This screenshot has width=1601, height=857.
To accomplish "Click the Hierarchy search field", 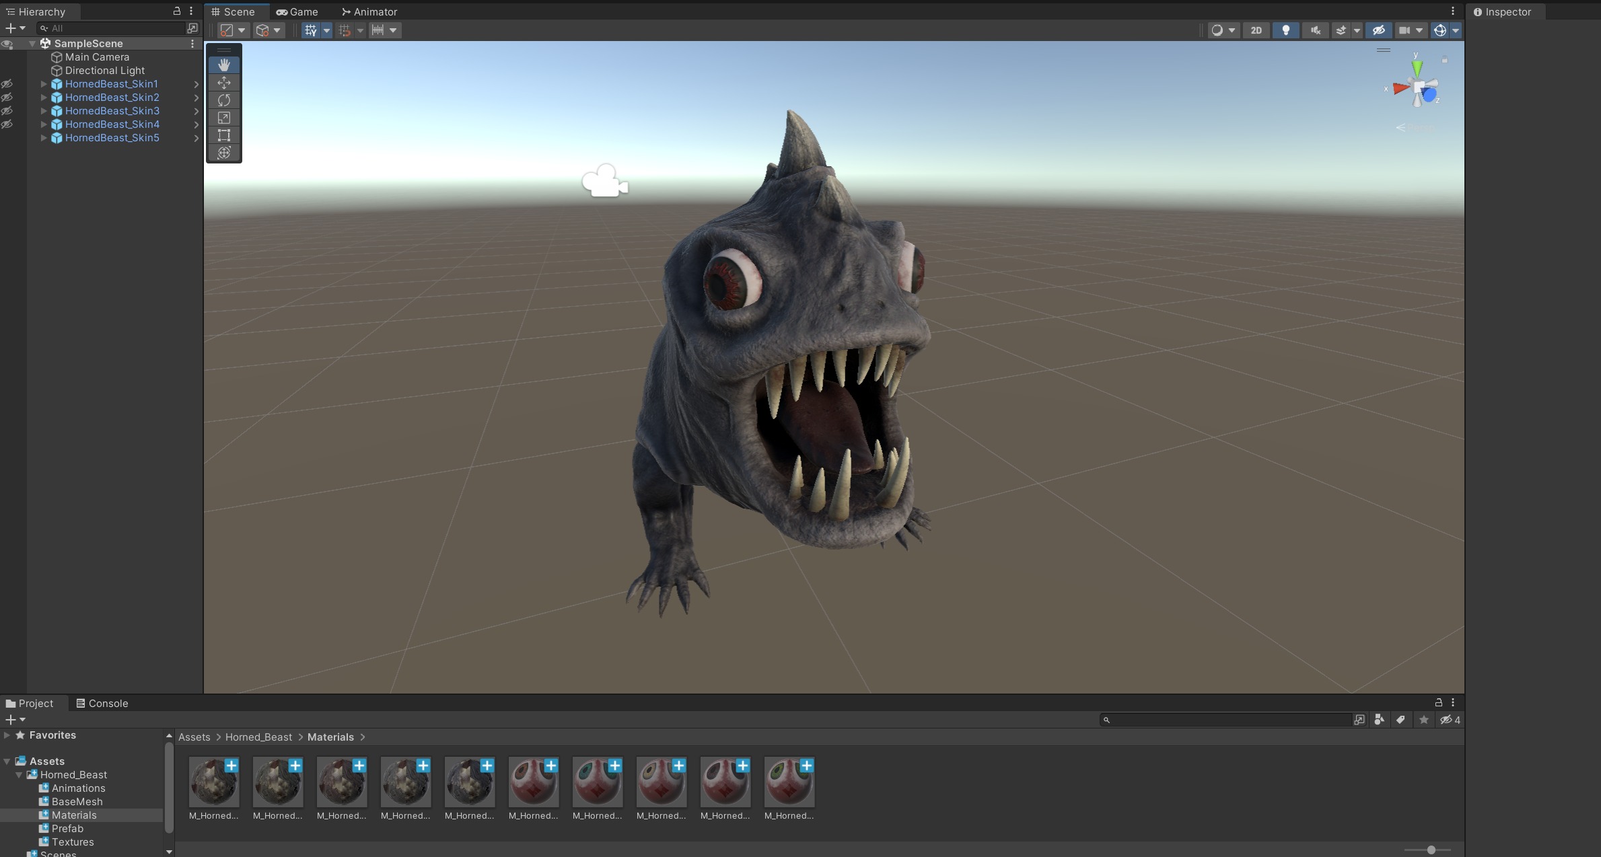I will tap(111, 28).
